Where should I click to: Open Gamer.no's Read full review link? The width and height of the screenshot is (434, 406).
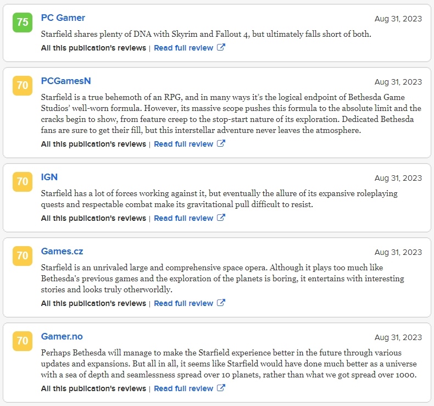pos(183,388)
